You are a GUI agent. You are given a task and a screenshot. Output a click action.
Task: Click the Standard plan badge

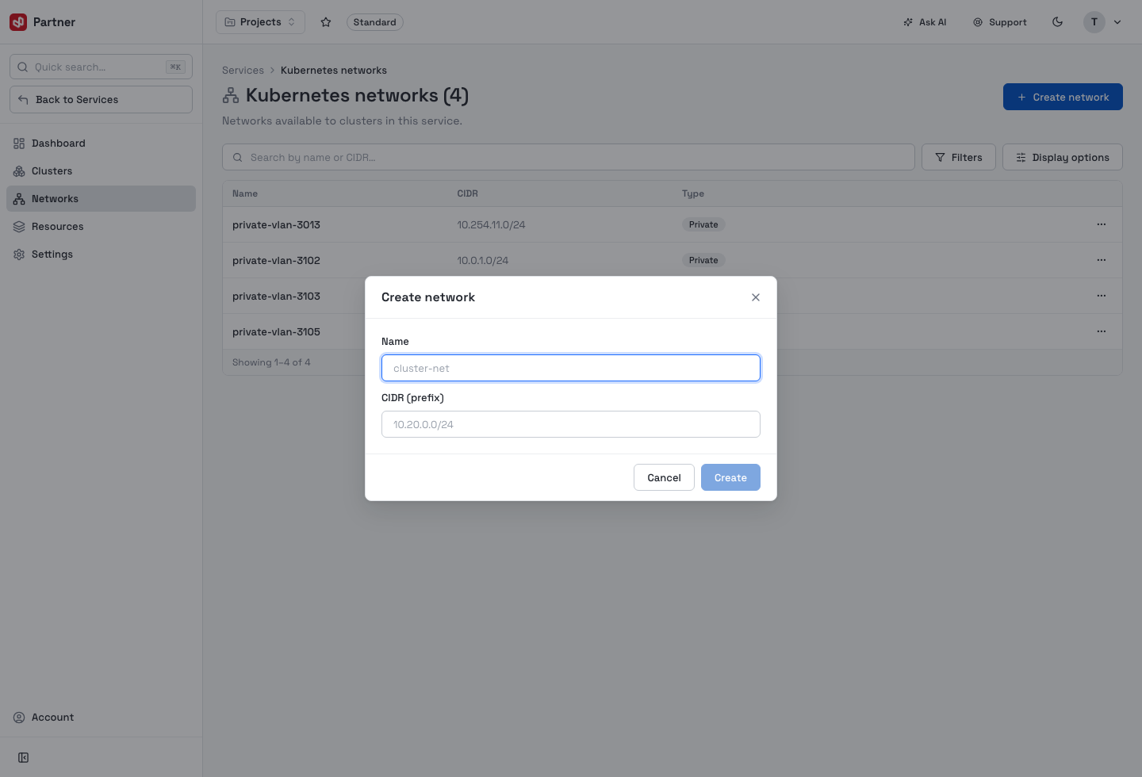pos(374,22)
